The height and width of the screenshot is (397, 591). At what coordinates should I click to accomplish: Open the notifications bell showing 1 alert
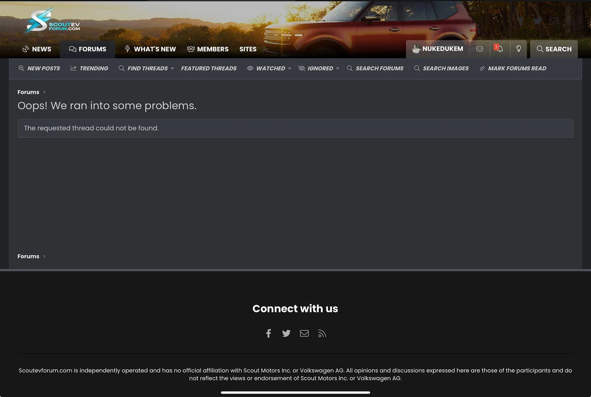point(499,49)
